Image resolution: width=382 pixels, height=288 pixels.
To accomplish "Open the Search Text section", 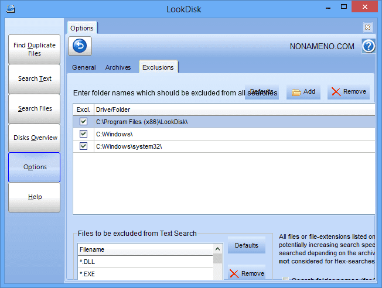I will point(35,79).
